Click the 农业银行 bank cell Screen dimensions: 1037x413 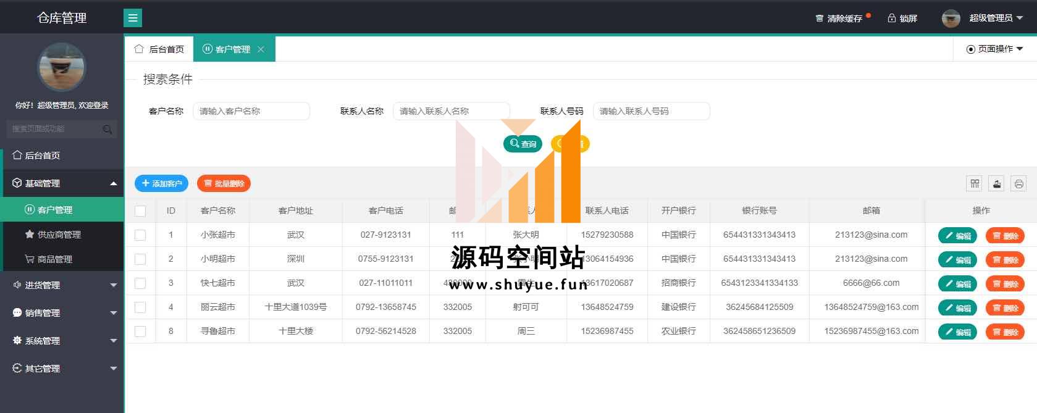tap(679, 331)
